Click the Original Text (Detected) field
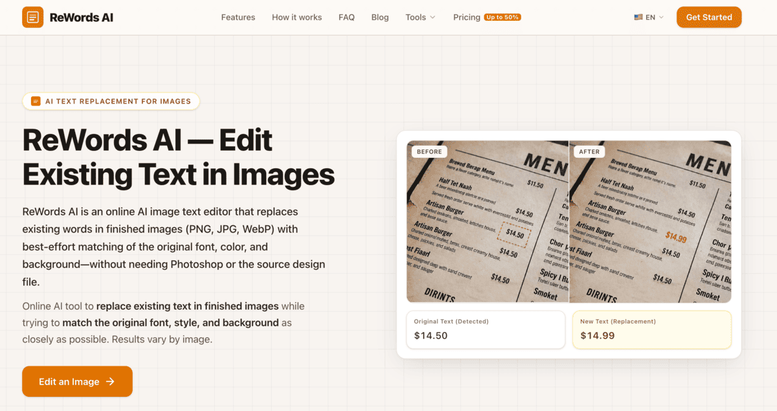The height and width of the screenshot is (411, 777). coord(486,329)
